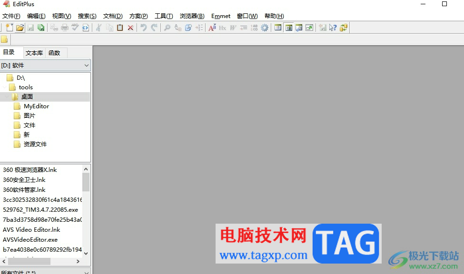464x274 pixels.
Task: Click the Save diskette toolbar icon
Action: (30, 28)
